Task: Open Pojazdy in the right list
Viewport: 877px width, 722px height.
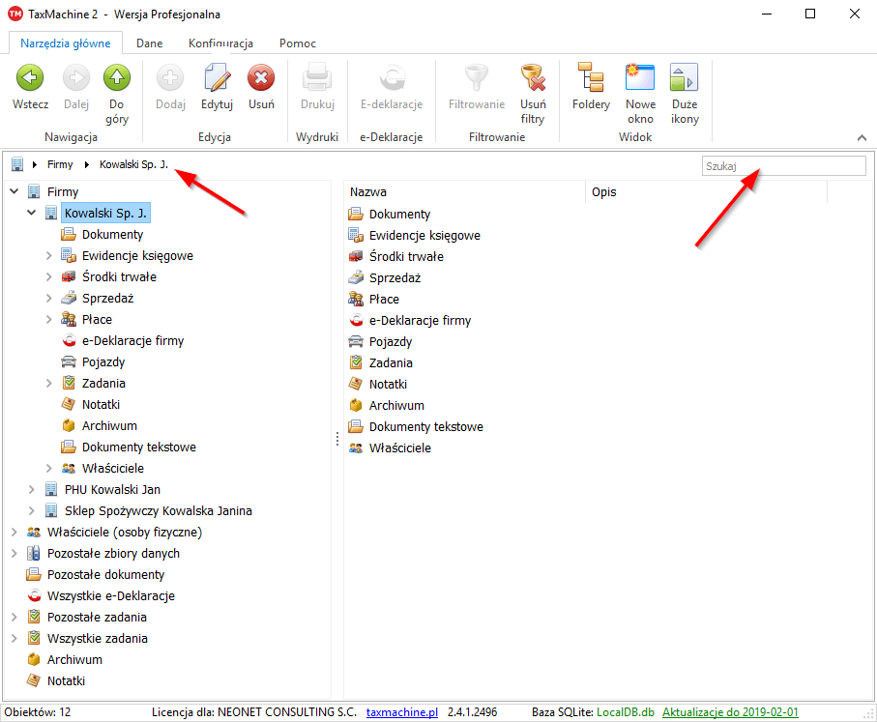Action: tap(391, 342)
